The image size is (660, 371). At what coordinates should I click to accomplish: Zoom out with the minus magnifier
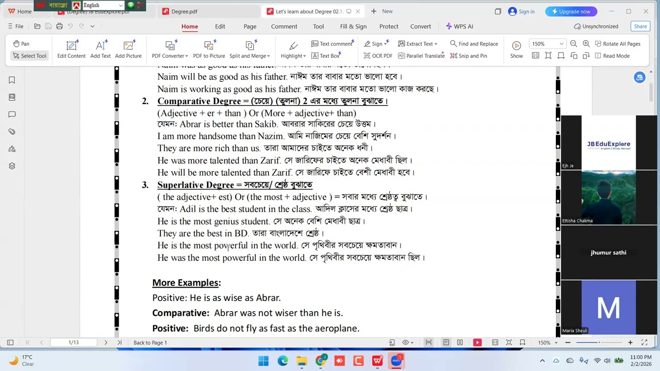(x=574, y=44)
